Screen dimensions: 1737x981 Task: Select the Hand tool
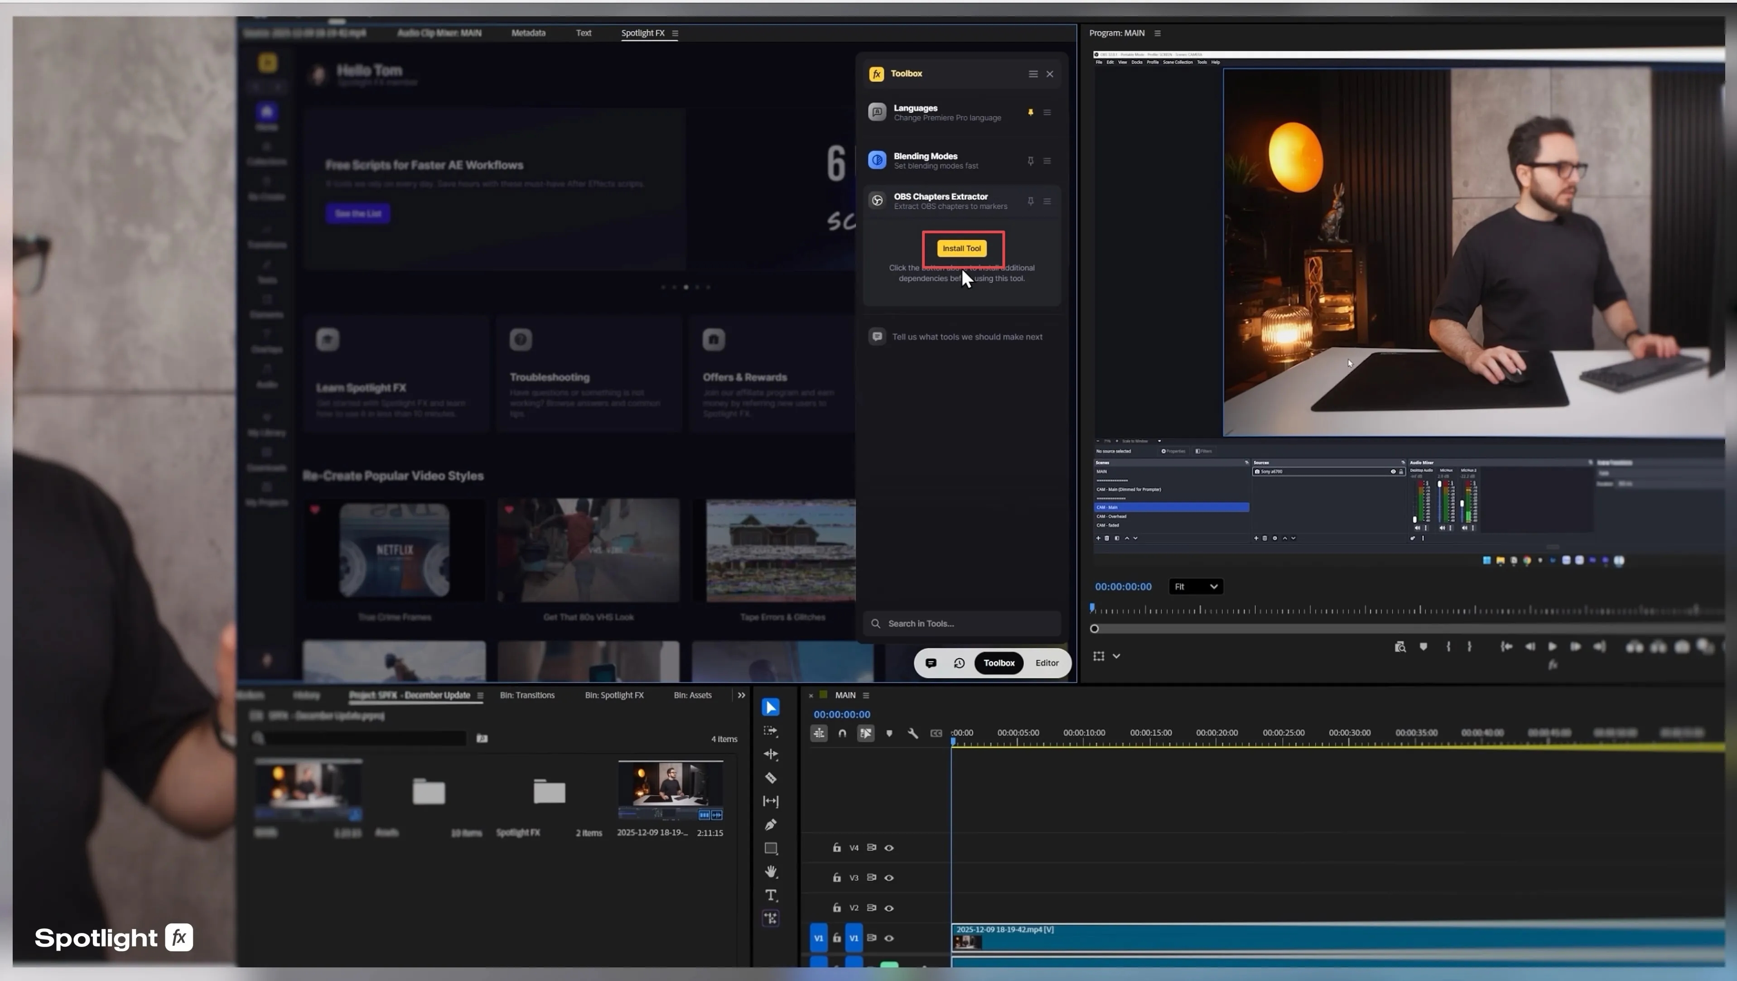[x=771, y=872]
